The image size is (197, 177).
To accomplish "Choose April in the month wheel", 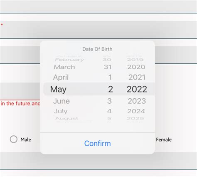I will 61,77.
